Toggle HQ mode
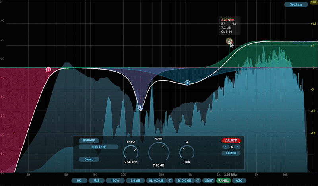This screenshot has width=318, height=186. click(x=79, y=181)
